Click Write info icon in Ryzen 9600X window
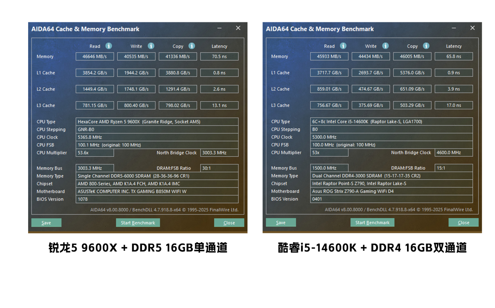Screen dimensions: 495x308 151,46
